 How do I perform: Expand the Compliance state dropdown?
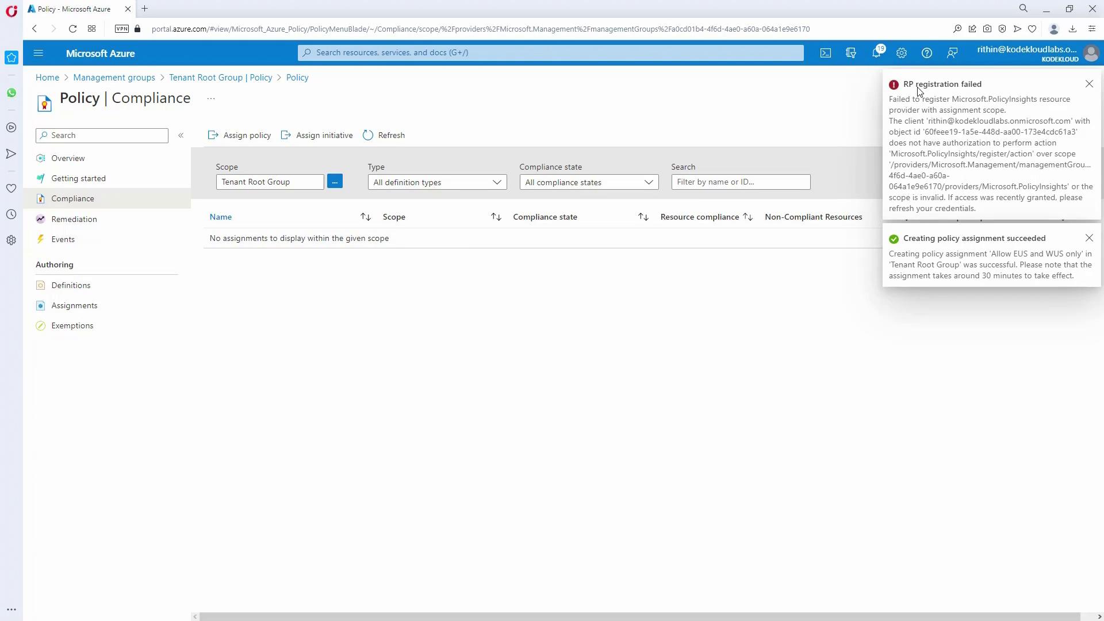(589, 182)
